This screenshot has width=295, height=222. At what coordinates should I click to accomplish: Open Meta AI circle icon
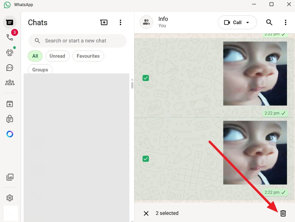pyautogui.click(x=10, y=134)
